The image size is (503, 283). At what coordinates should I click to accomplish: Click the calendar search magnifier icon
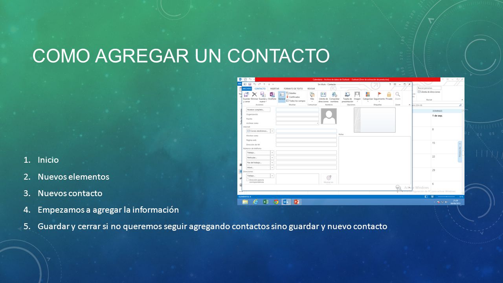click(x=461, y=105)
